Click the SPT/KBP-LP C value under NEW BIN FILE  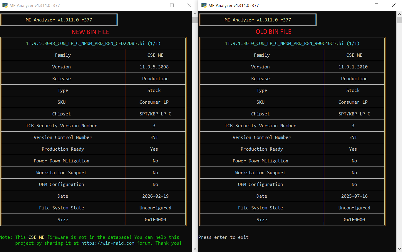point(155,114)
